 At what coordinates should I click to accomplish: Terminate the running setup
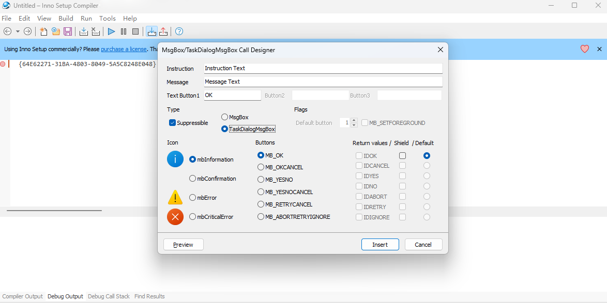pos(135,31)
